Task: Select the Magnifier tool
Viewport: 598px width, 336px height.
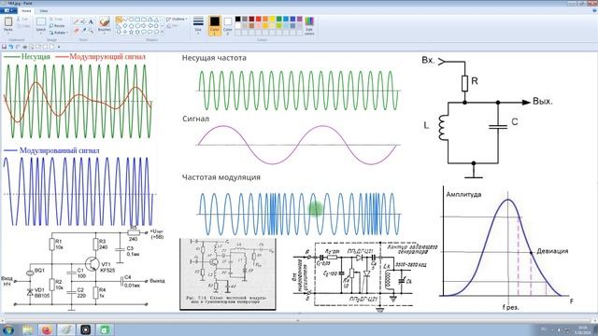Action: tap(91, 30)
